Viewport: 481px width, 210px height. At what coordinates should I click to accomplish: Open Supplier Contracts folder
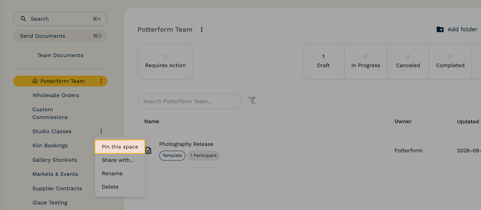click(x=57, y=188)
